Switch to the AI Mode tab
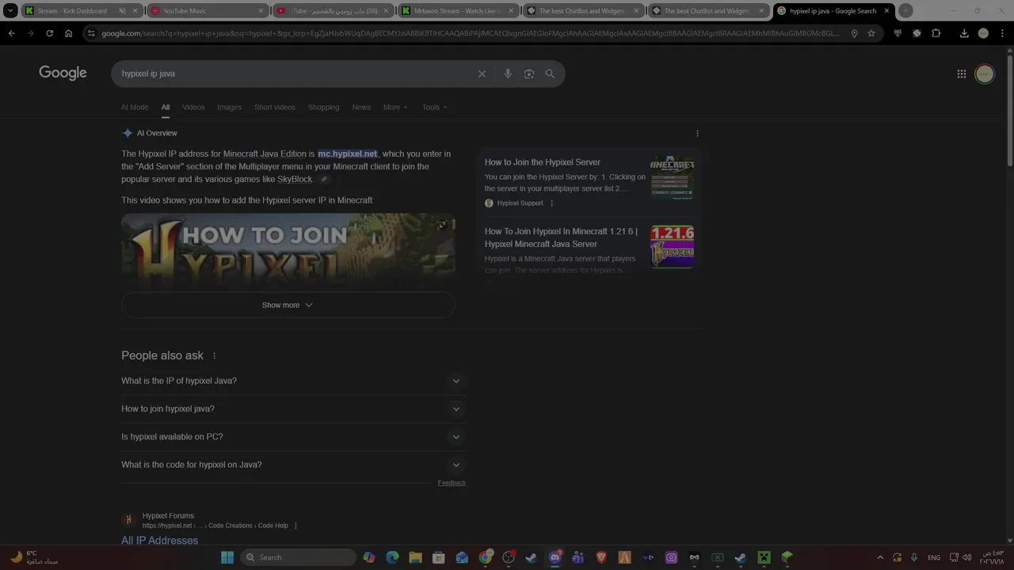Image resolution: width=1014 pixels, height=570 pixels. pyautogui.click(x=135, y=107)
